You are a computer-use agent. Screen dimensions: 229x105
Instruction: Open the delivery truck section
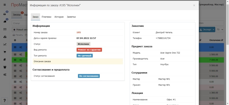(5, 22)
